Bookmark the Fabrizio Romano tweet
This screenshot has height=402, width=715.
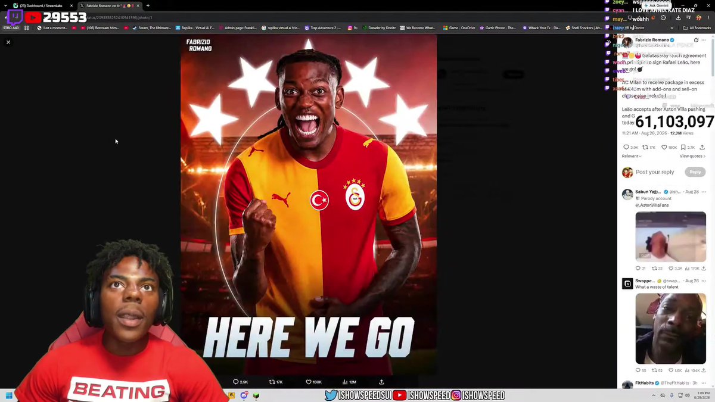[684, 147]
